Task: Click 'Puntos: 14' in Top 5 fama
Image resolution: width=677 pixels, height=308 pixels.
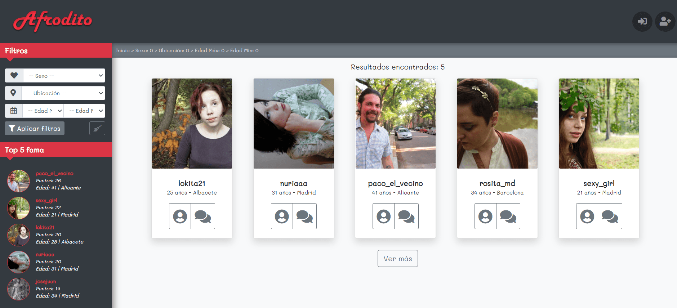Action: point(48,289)
